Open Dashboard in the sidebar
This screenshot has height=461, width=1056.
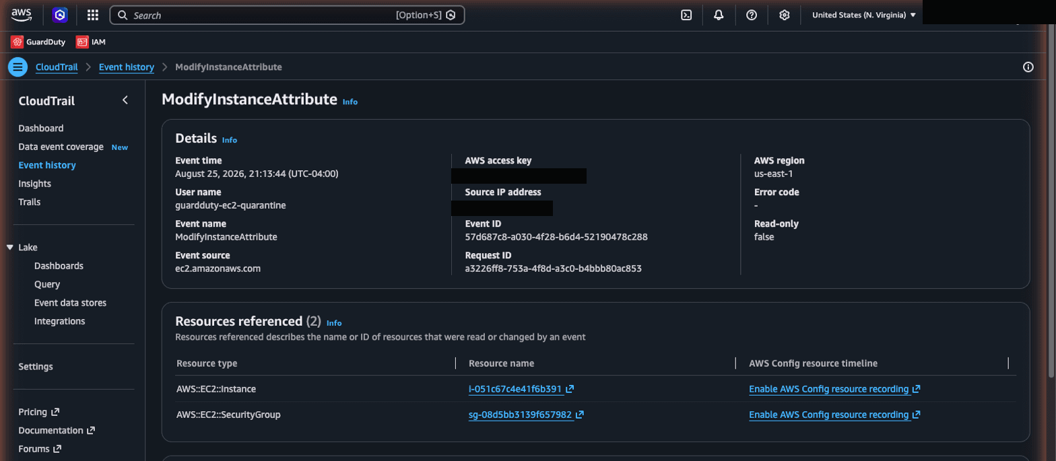[x=41, y=128]
